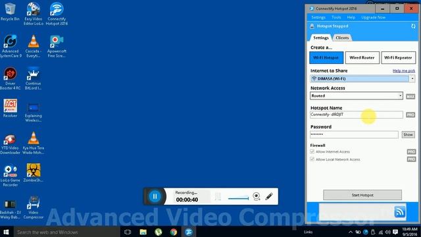Show hidden system tray icons
The image size is (421, 237).
pos(351,232)
